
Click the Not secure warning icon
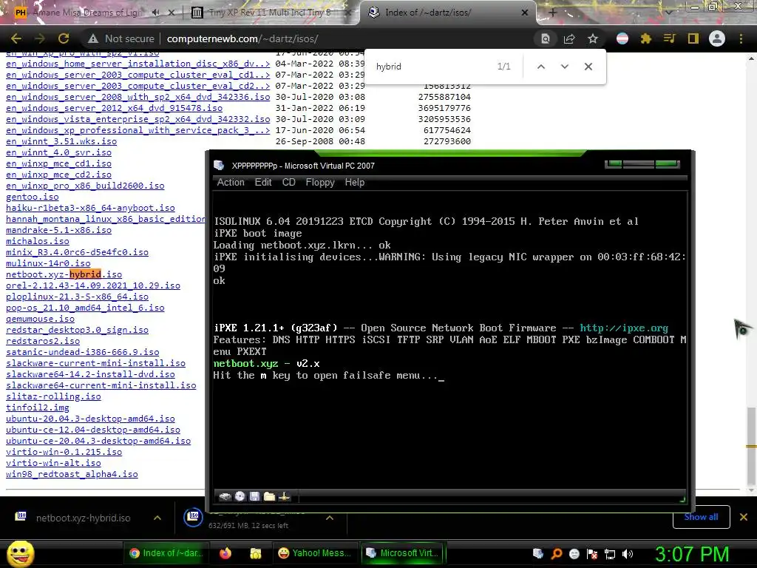coord(93,38)
